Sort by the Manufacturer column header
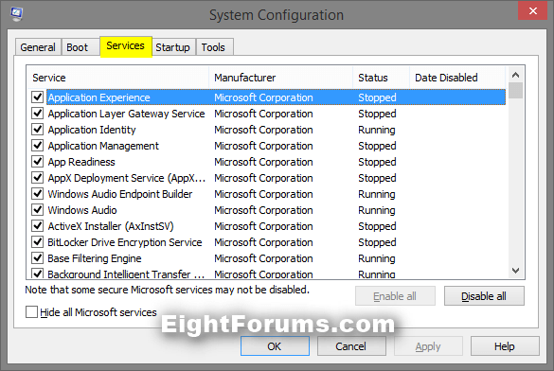Screen dimensions: 554x371 tap(281, 78)
